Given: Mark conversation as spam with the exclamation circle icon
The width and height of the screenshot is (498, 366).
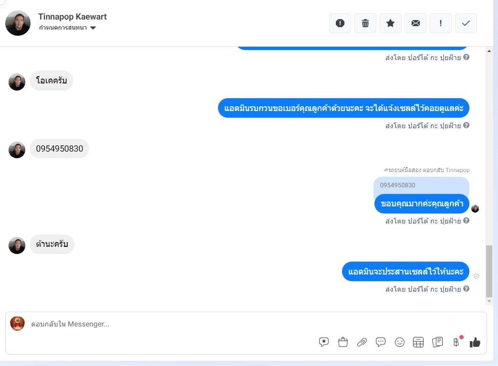Looking at the screenshot, I should pos(340,23).
